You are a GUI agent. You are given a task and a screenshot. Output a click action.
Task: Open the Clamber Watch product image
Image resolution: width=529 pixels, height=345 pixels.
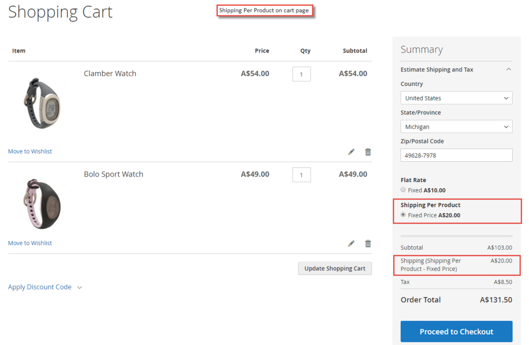(x=42, y=103)
